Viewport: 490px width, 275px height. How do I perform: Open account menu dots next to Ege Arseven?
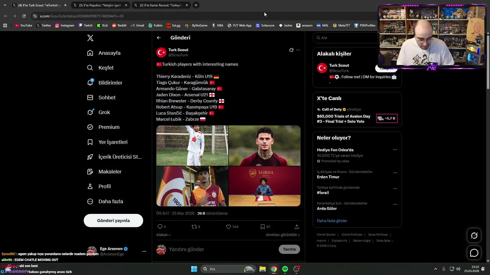144,251
